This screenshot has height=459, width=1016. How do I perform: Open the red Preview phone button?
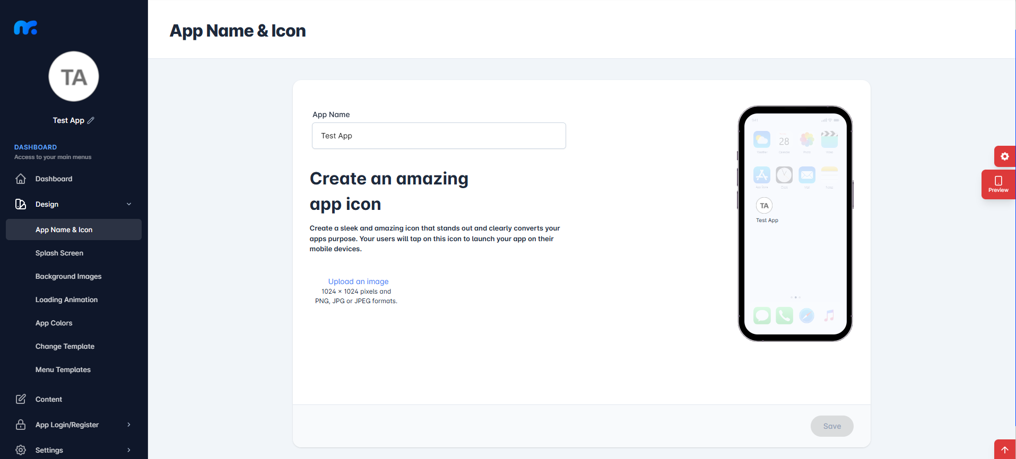998,184
